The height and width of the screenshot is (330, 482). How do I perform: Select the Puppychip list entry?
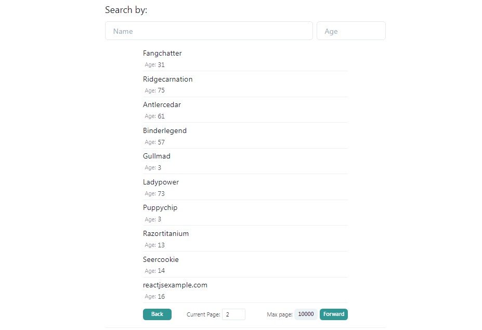160,207
